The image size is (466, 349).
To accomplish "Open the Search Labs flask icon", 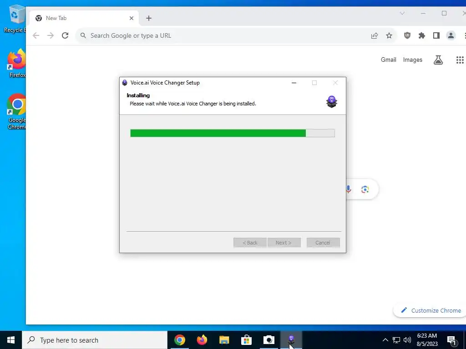I will (438, 60).
